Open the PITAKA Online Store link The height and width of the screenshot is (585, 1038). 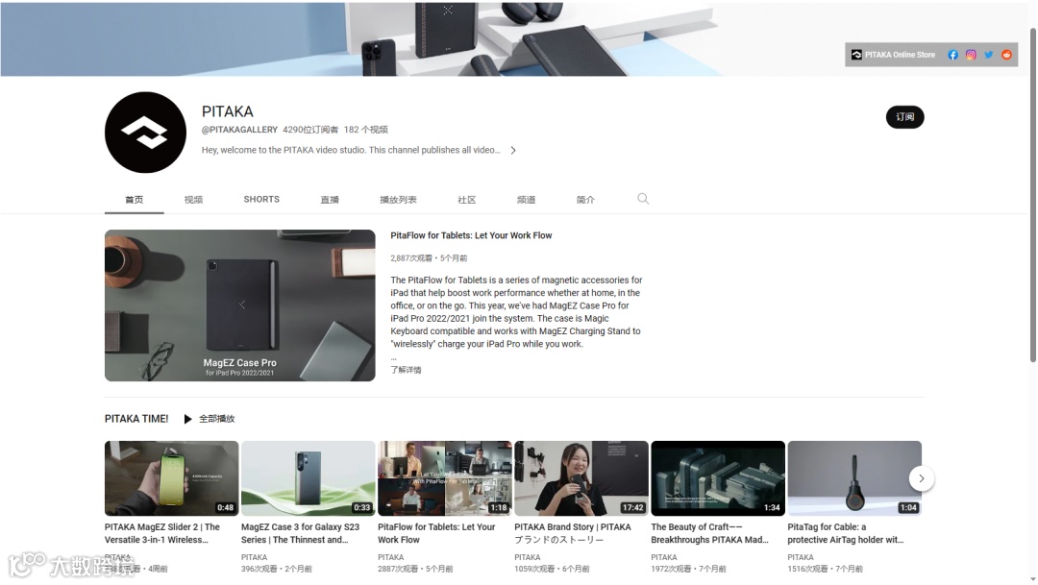tap(893, 55)
